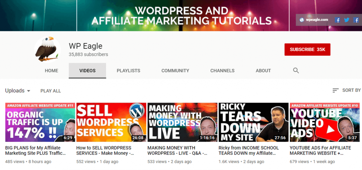Click the title Ricky from INCOME SCHOOL

click(249, 150)
